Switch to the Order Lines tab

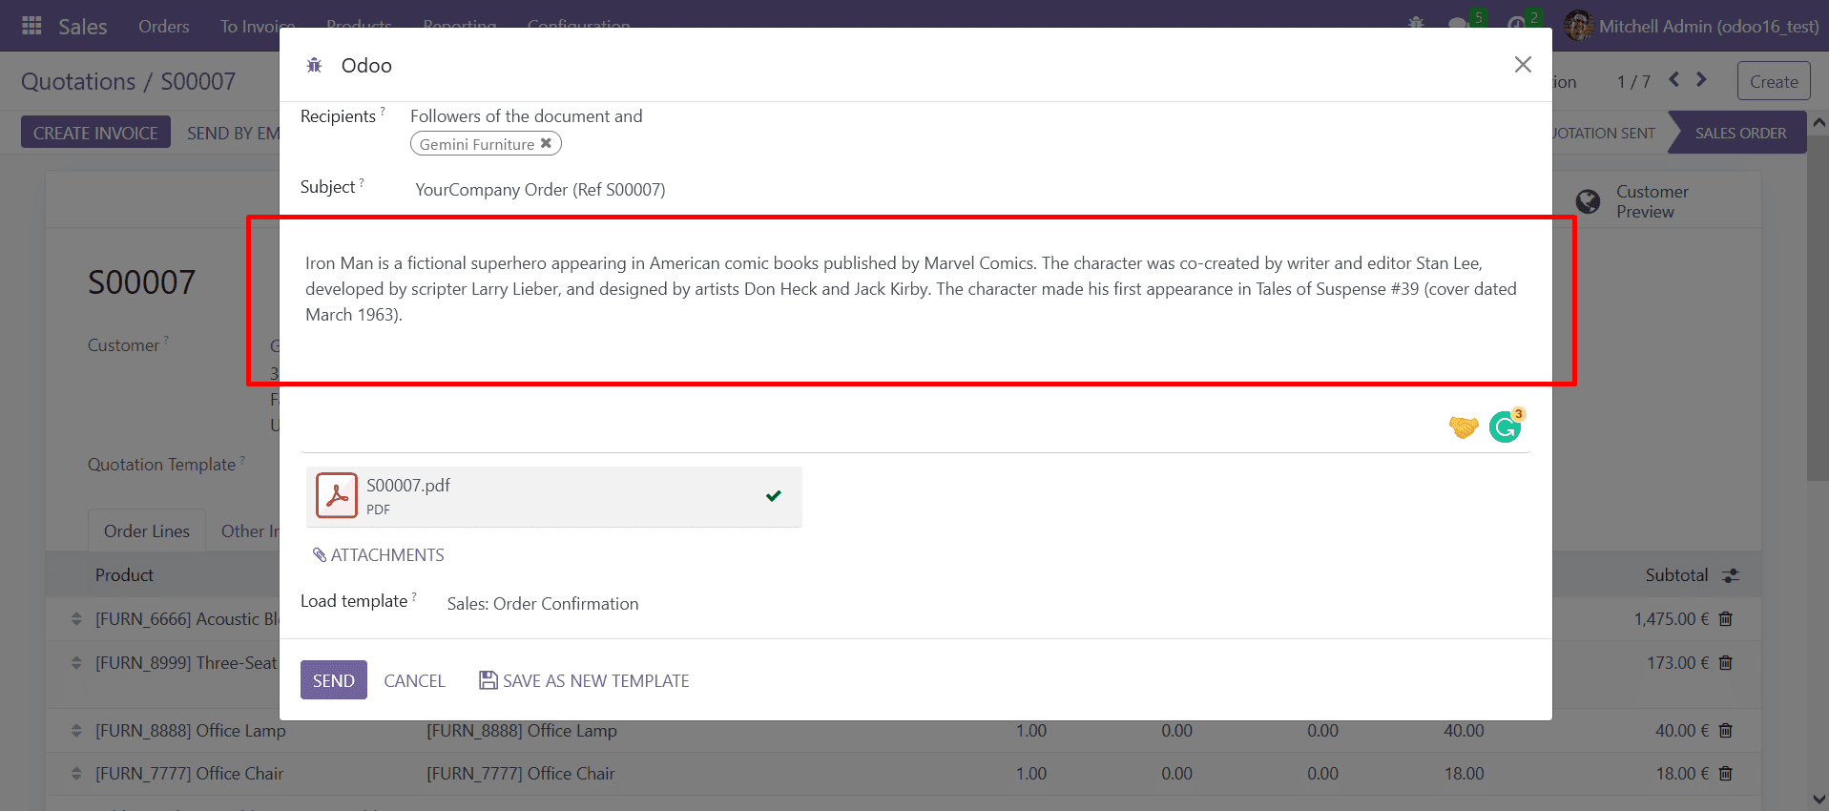pyautogui.click(x=146, y=531)
